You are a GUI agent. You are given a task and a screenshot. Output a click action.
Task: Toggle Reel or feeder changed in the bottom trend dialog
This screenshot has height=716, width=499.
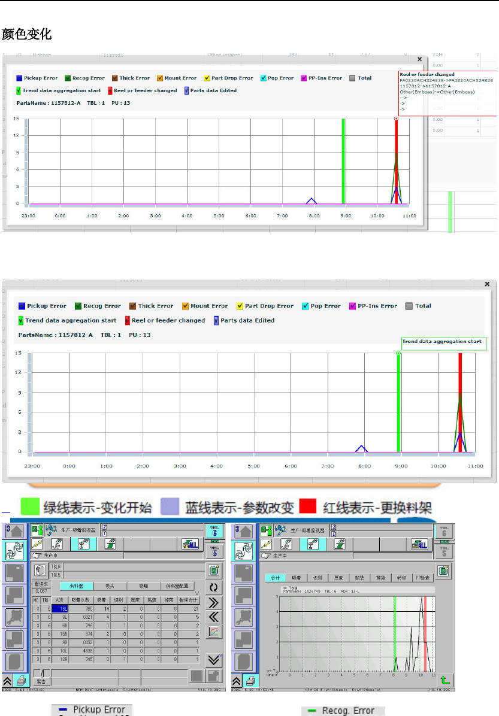[128, 320]
